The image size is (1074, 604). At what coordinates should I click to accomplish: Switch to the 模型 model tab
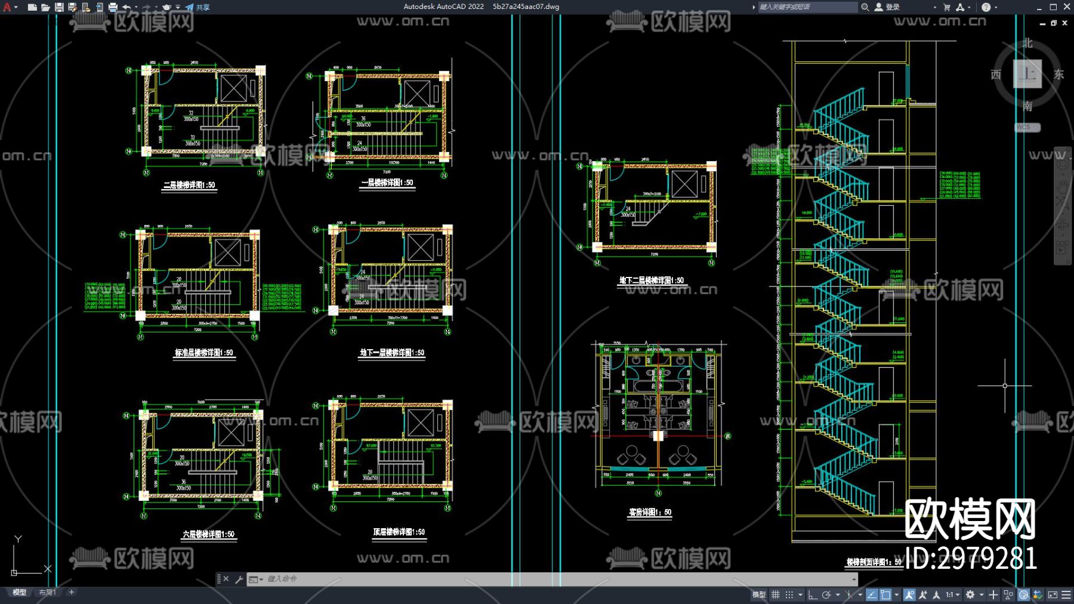(20, 593)
